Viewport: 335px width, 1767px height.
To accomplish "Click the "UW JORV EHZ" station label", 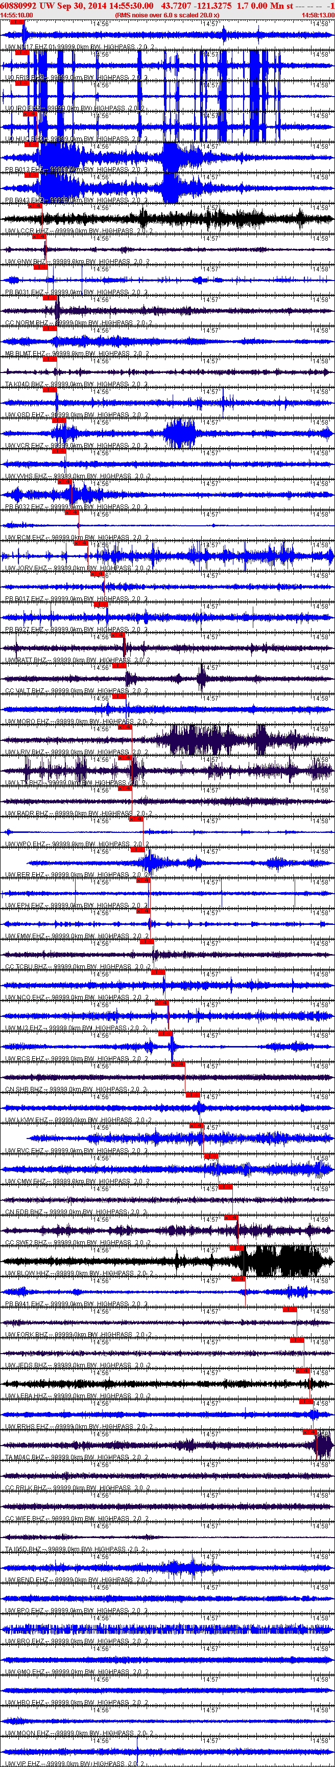I will [27, 569].
